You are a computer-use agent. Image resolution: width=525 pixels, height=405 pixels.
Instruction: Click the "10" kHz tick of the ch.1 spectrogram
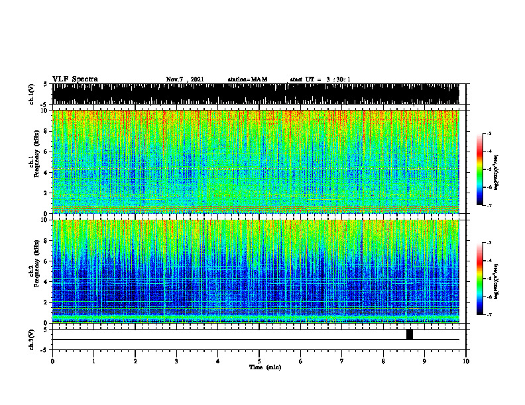pyautogui.click(x=45, y=111)
